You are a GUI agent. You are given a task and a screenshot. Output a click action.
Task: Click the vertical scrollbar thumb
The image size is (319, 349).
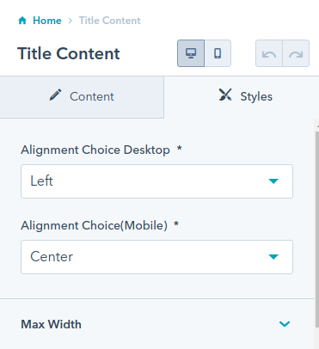tap(317, 228)
